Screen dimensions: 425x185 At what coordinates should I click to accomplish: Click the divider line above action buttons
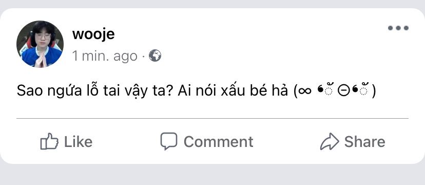[212, 119]
